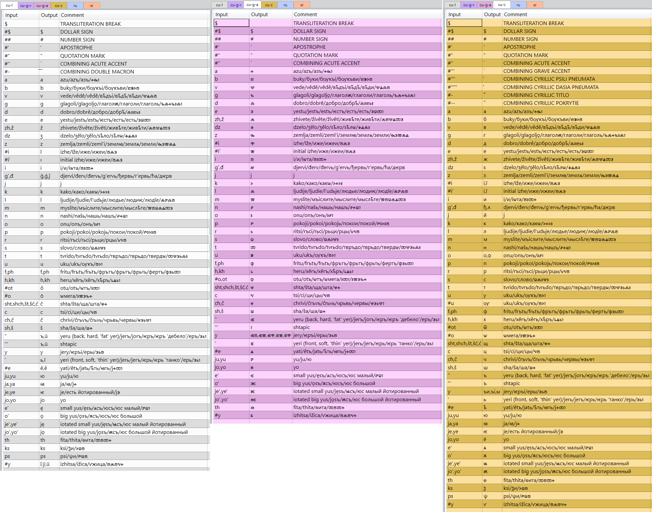Select cu-g-a tab in right panel
This screenshot has height=512, width=652.
point(485,5)
